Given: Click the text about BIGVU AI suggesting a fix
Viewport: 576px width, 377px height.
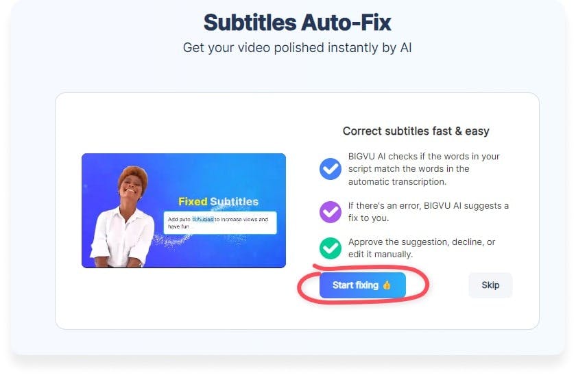Looking at the screenshot, I should pyautogui.click(x=428, y=211).
